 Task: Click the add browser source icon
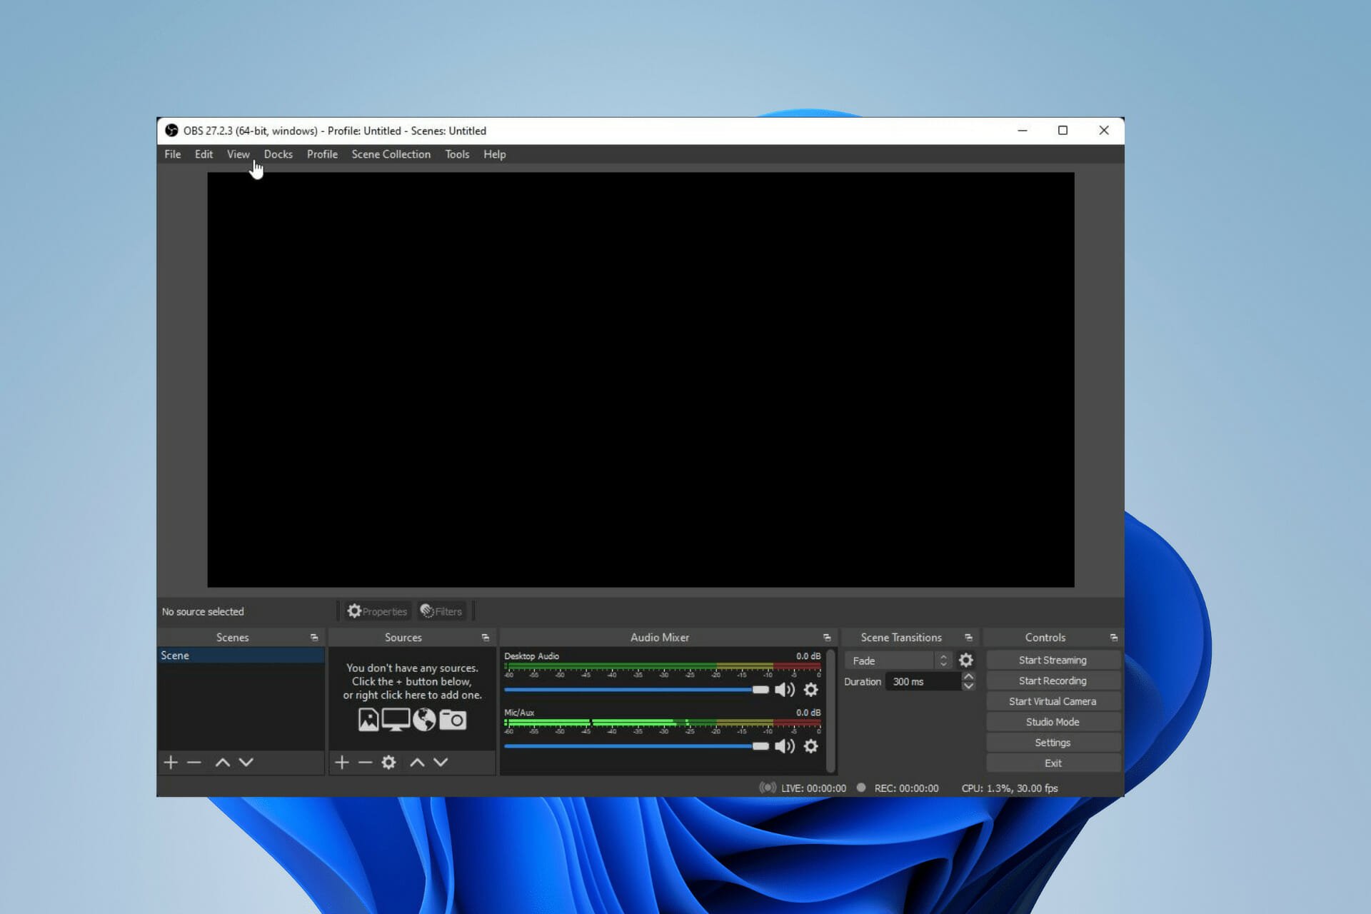point(424,719)
